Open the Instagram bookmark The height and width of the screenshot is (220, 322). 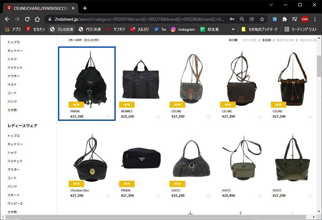pos(183,29)
